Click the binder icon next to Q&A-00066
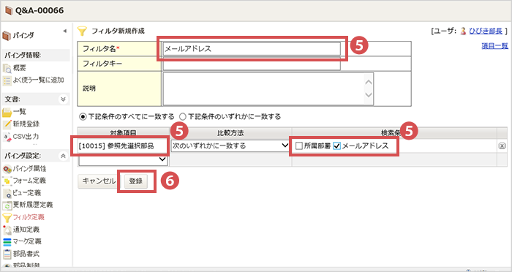 pos(8,10)
